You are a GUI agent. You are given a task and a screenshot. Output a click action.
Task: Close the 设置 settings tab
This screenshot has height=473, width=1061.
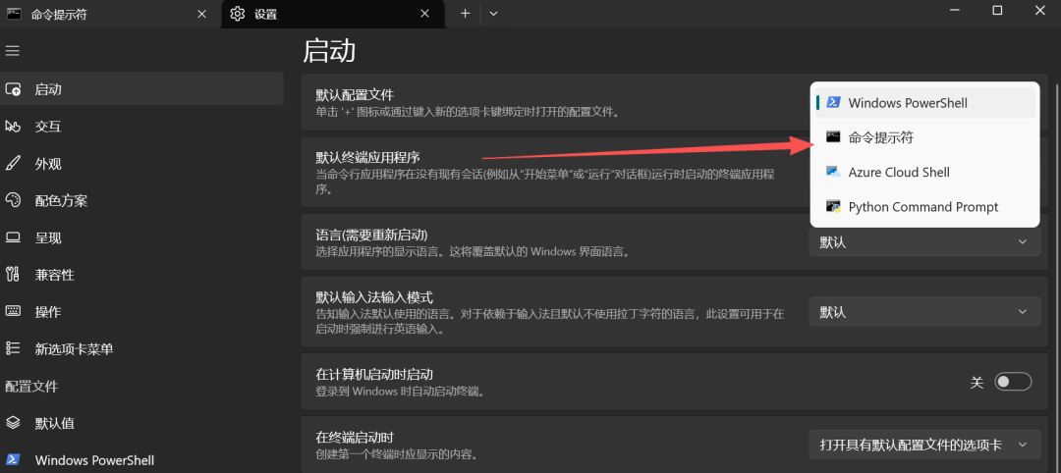425,14
